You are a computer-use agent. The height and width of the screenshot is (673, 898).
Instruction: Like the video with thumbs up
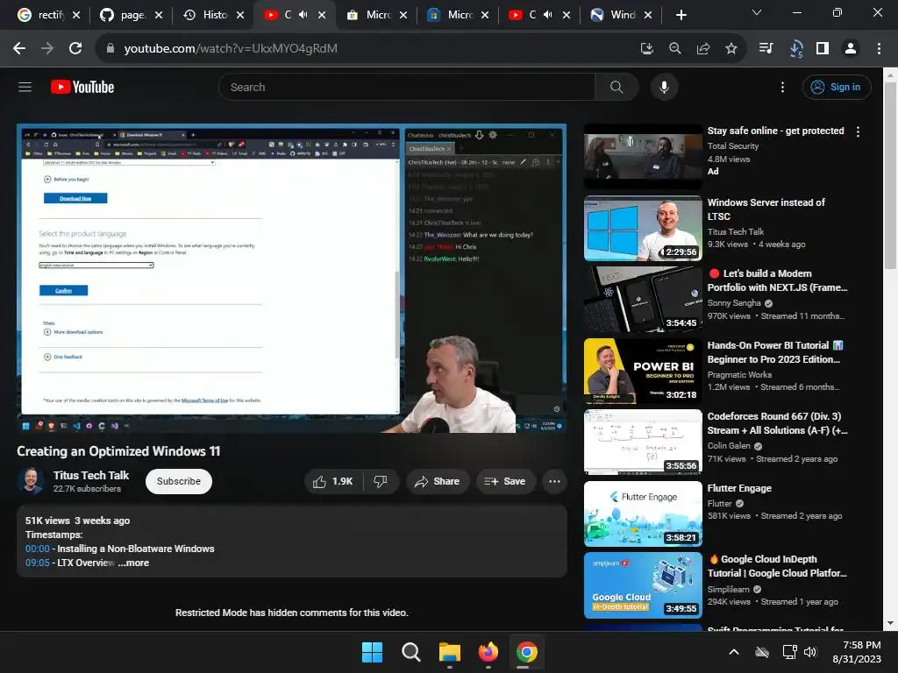pyautogui.click(x=332, y=481)
